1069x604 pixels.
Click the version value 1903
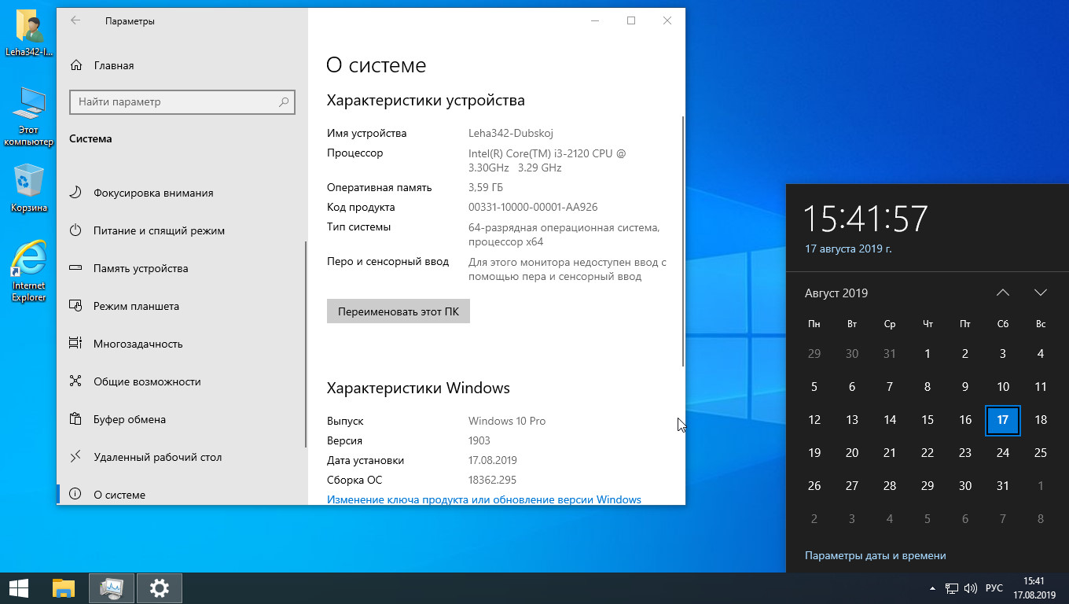[479, 440]
